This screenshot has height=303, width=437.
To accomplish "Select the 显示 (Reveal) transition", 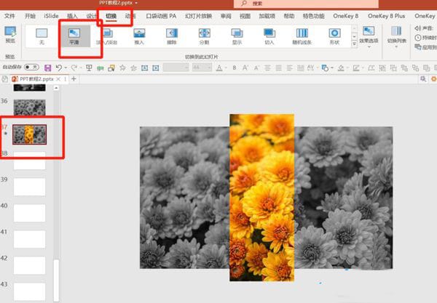I will click(x=237, y=36).
